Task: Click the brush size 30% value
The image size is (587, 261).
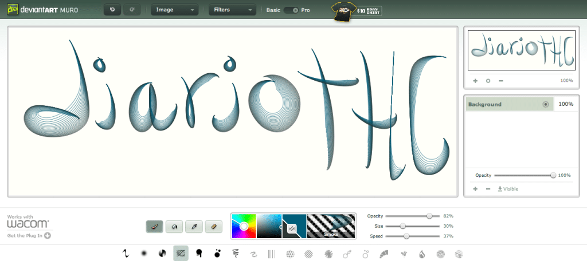Action: (x=448, y=226)
